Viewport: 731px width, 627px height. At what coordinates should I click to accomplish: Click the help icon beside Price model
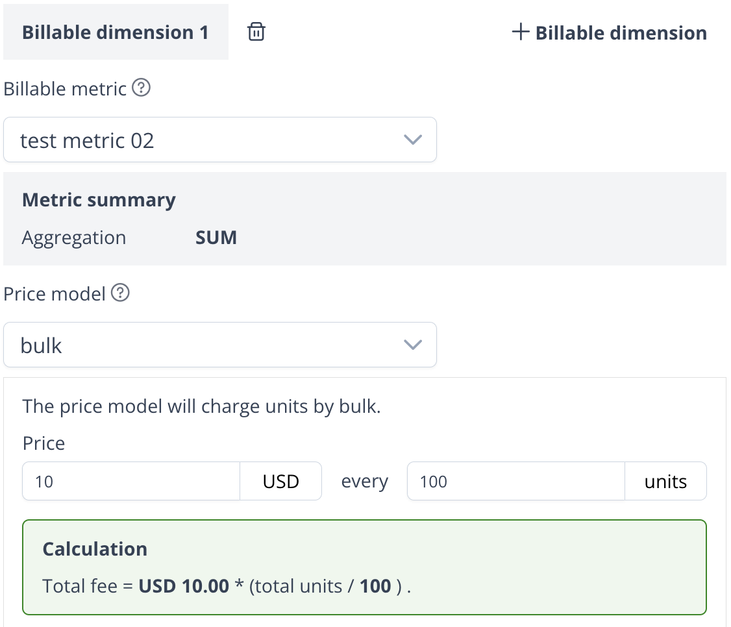pos(120,293)
